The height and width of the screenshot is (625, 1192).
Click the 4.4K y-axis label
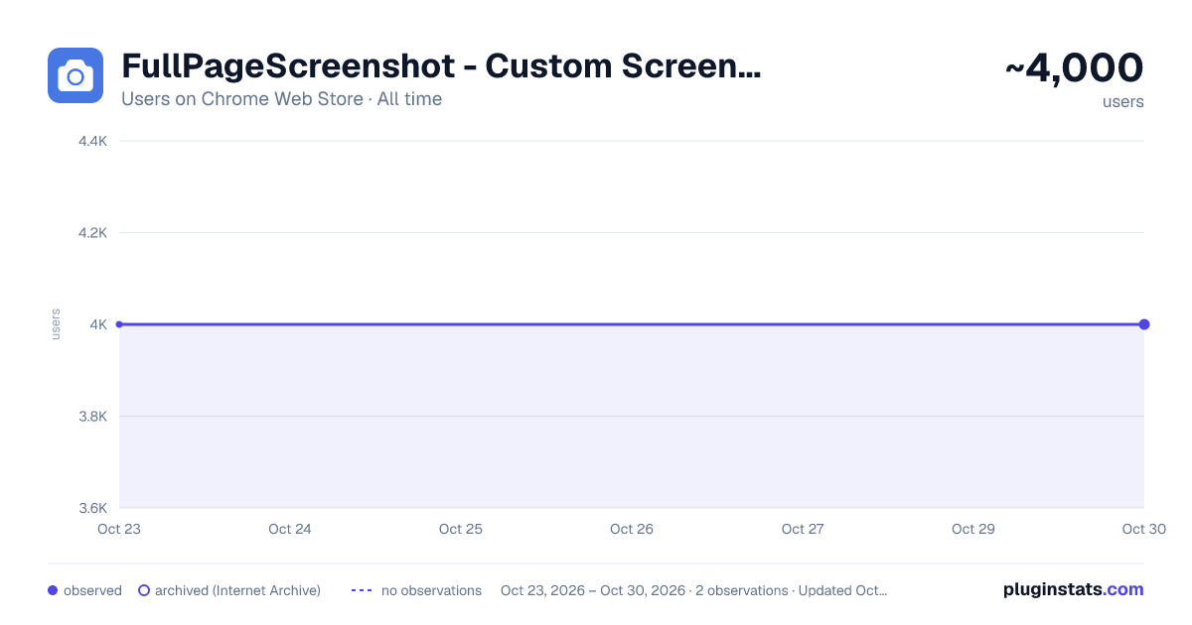[x=92, y=141]
